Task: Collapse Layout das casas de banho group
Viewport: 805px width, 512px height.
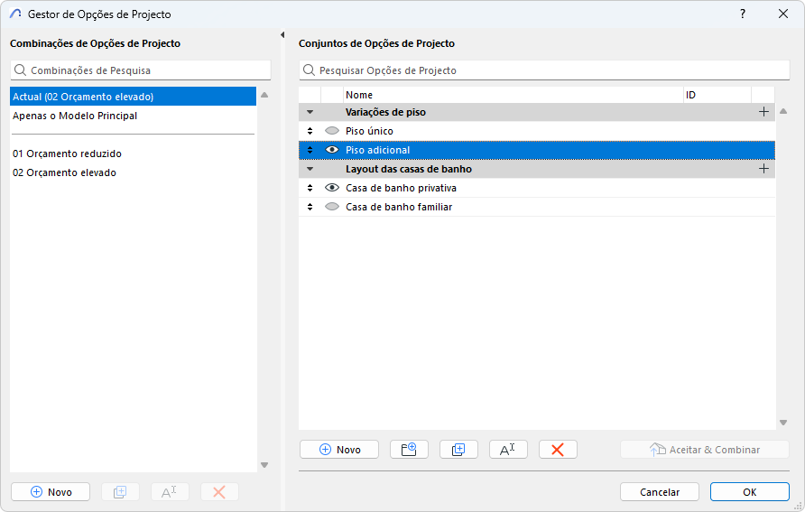Action: click(x=310, y=169)
